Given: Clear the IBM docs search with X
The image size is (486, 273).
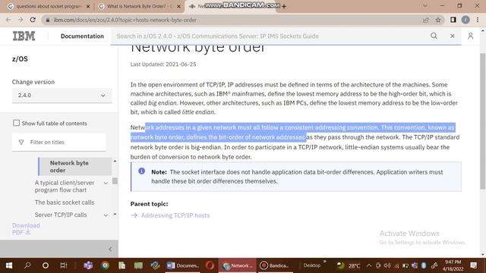Looking at the screenshot, I should 453,36.
